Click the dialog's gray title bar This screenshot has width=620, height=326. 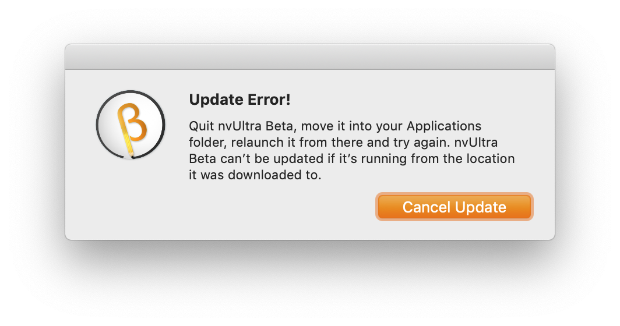[309, 57]
